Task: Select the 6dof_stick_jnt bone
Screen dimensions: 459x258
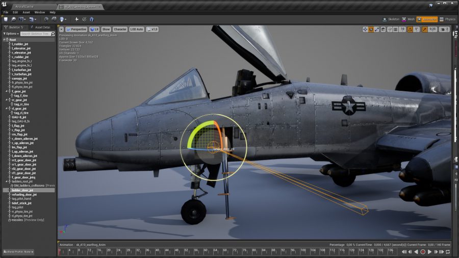Action: 21,203
